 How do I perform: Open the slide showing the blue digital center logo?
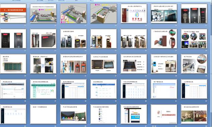tap(134, 13)
